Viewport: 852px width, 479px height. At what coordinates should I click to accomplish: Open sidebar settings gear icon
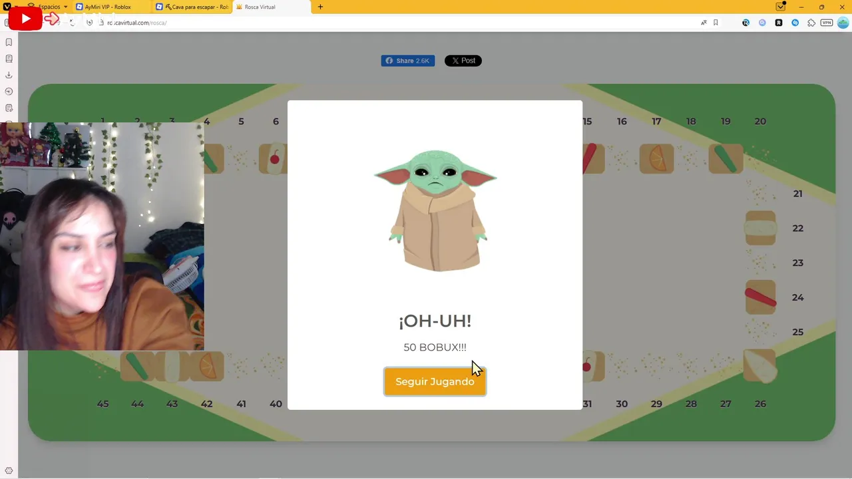tap(9, 471)
